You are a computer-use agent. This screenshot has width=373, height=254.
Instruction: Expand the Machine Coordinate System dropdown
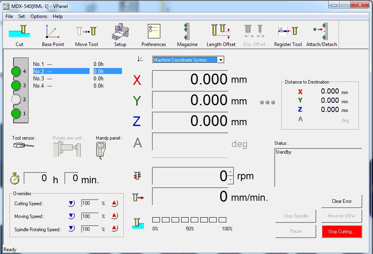coord(221,60)
